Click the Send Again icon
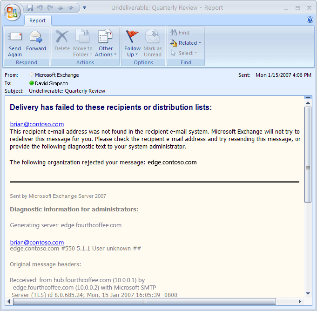 pyautogui.click(x=15, y=37)
